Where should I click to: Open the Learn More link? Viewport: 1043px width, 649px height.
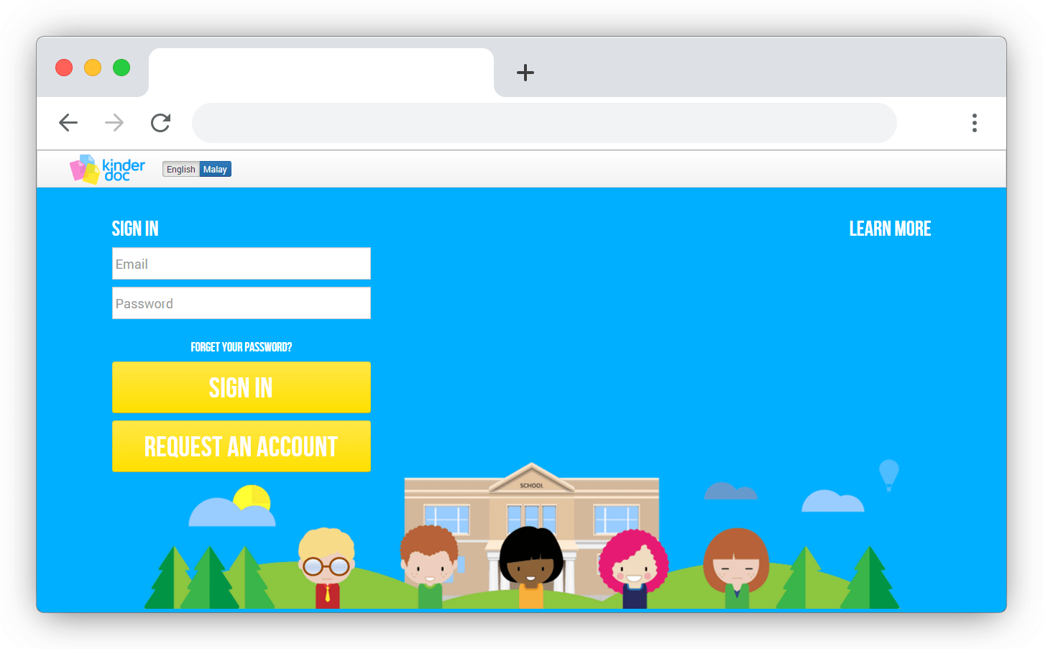pyautogui.click(x=890, y=229)
